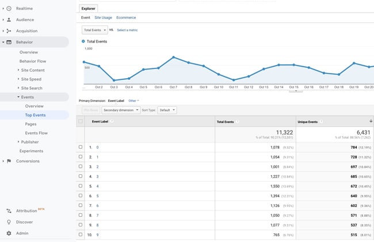This screenshot has width=374, height=242.
Task: Check the box for event label 2
Action: (81, 167)
